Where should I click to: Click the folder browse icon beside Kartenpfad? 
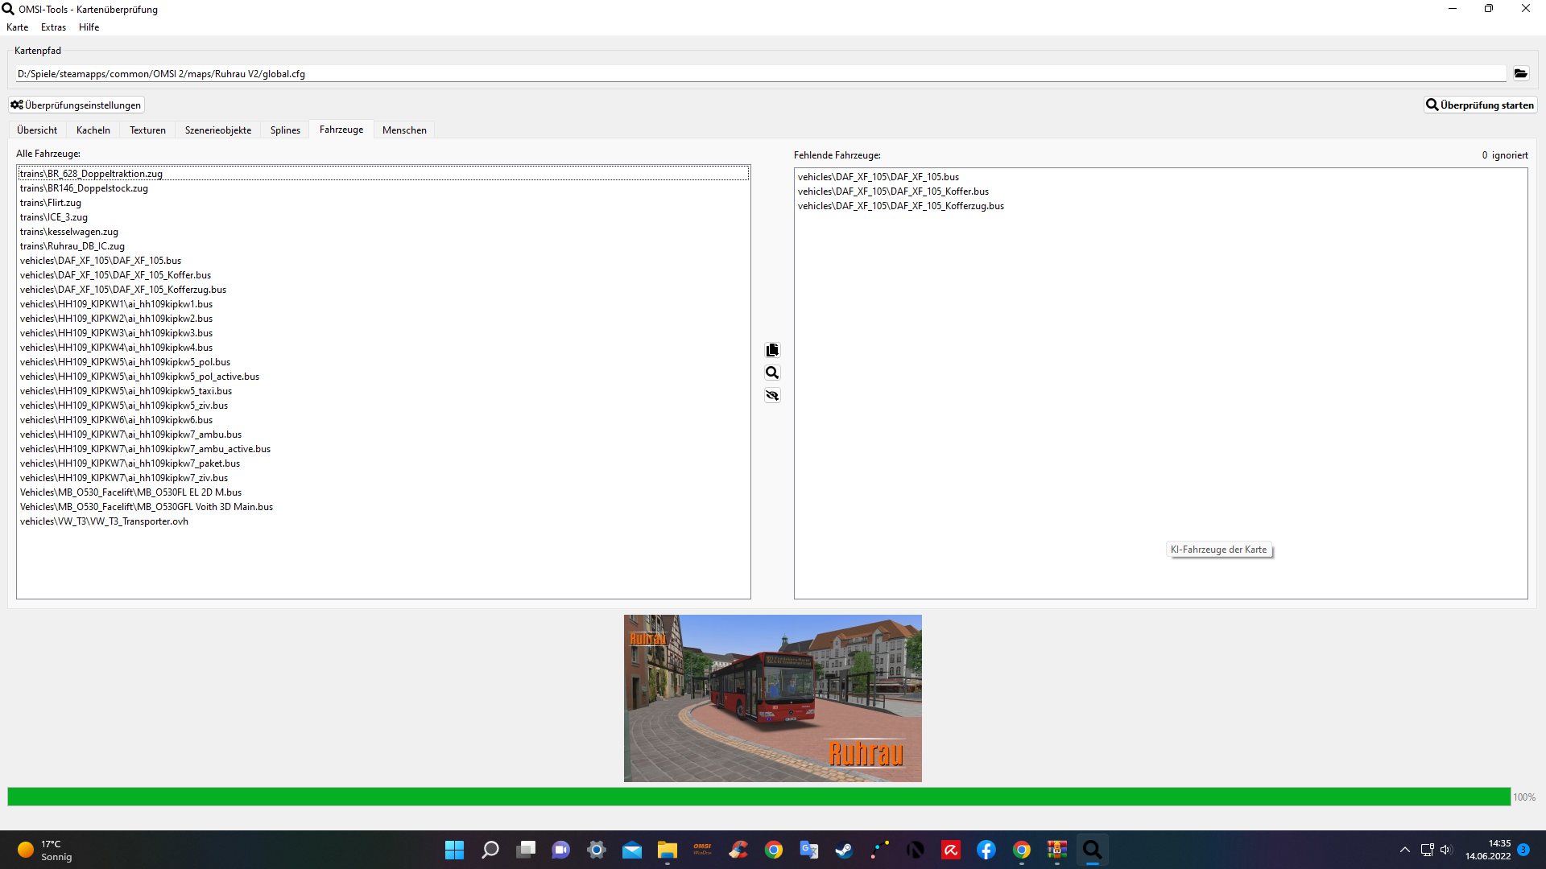click(x=1520, y=73)
